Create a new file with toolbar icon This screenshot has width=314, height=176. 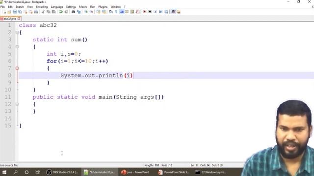pos(4,12)
